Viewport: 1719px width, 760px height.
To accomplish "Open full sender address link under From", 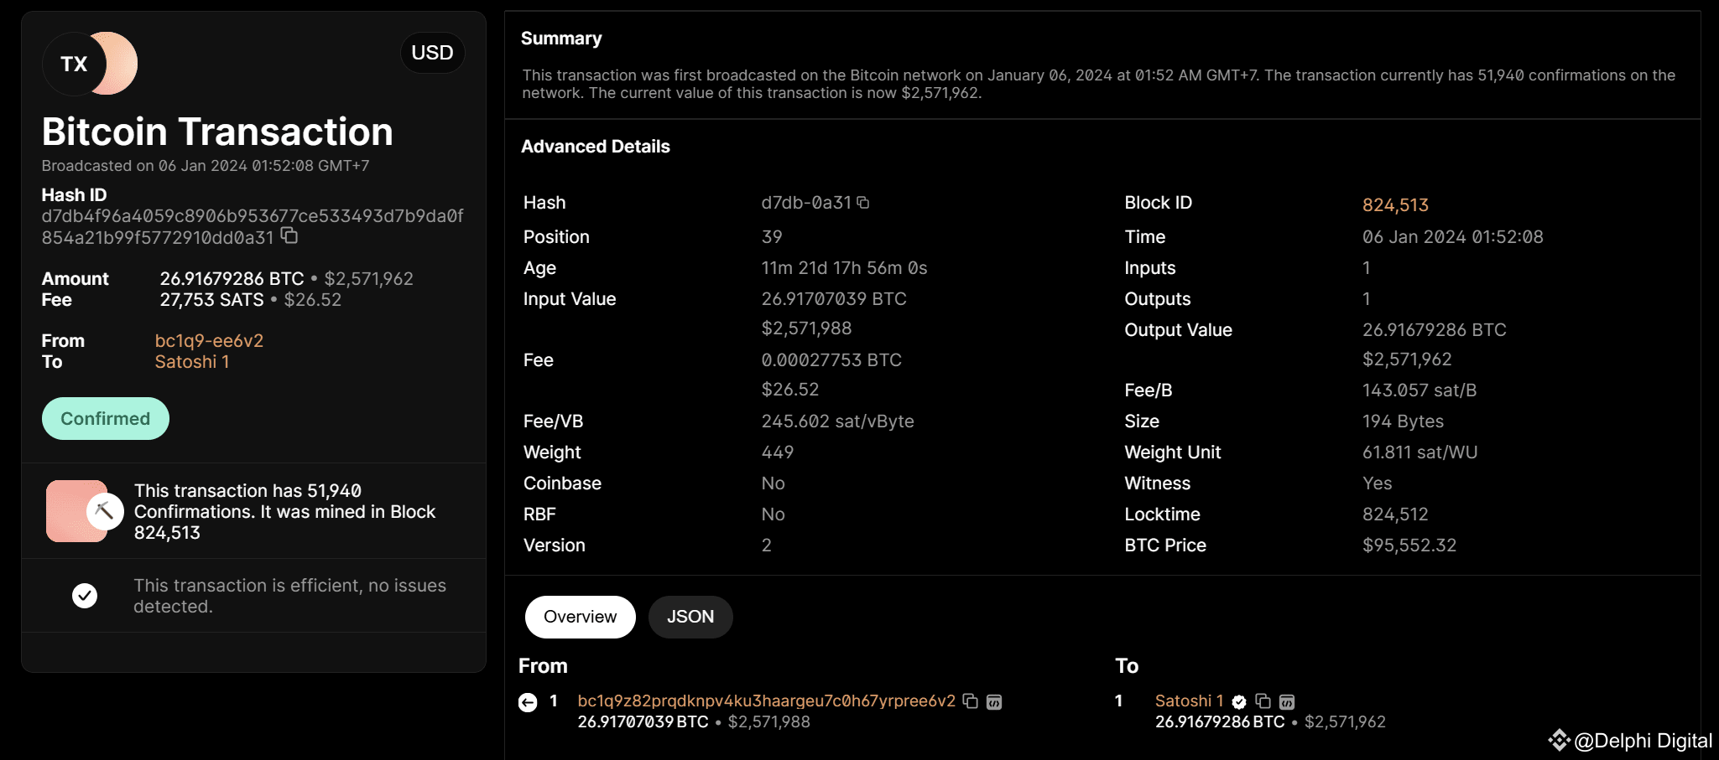I will tap(766, 701).
